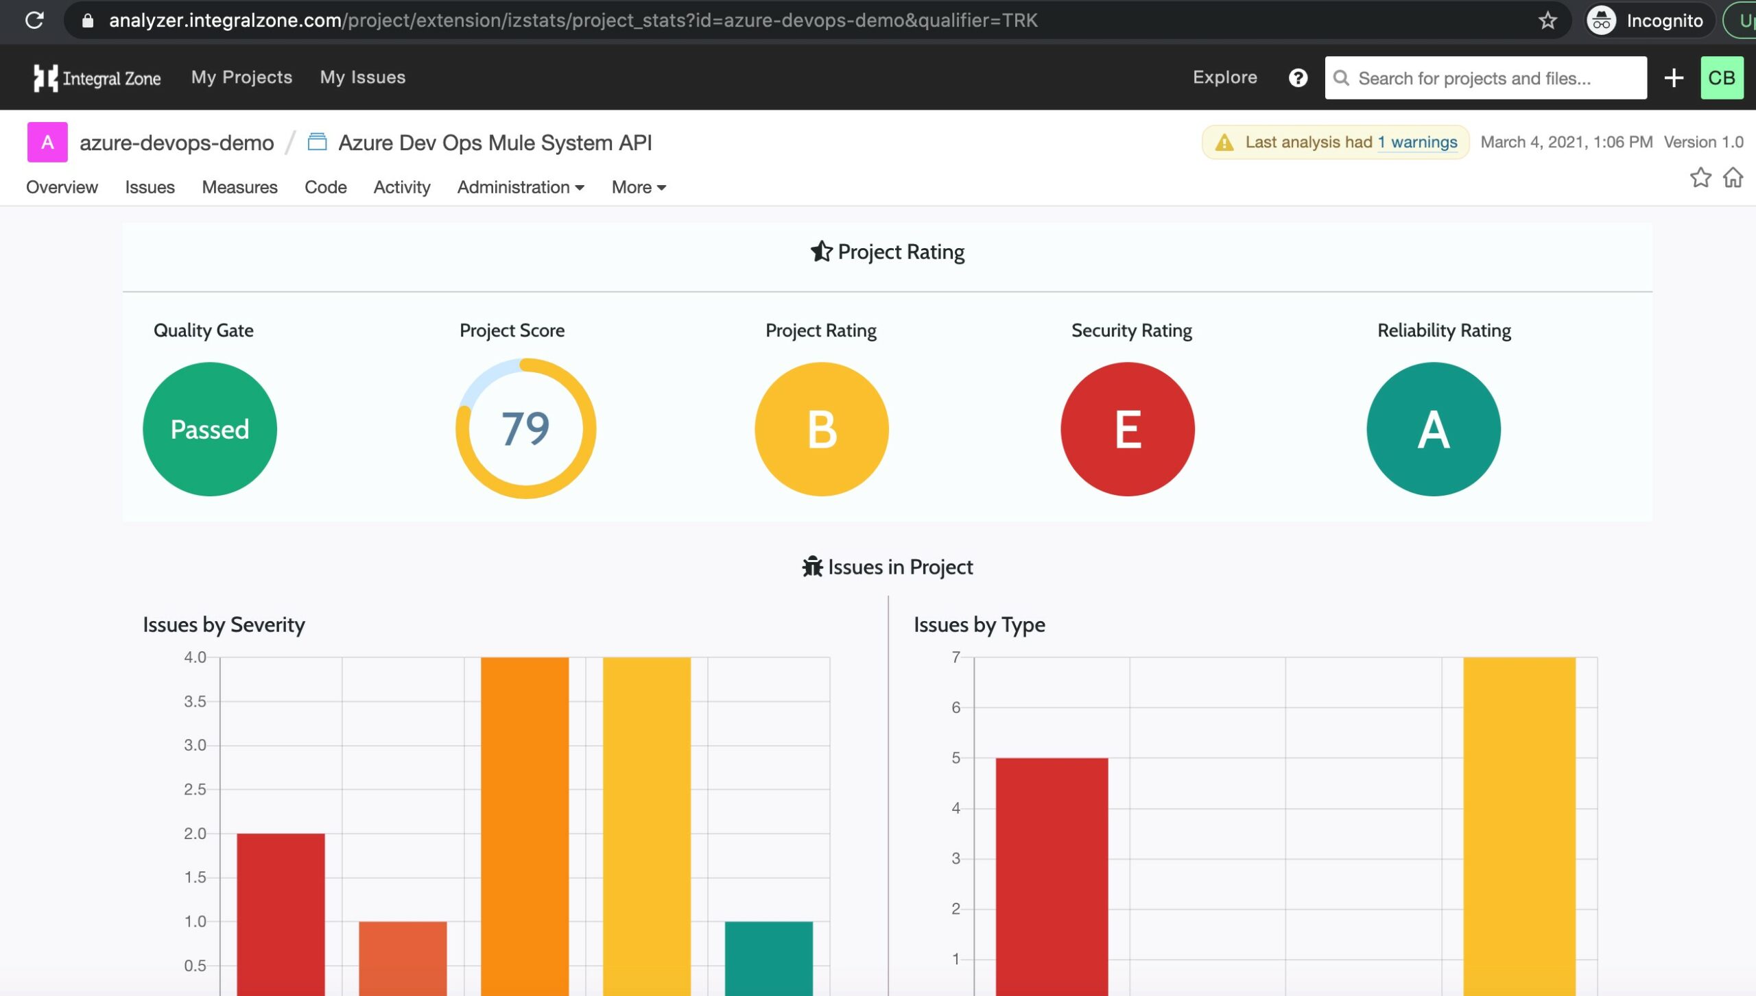Click the lock icon in address bar

(87, 21)
